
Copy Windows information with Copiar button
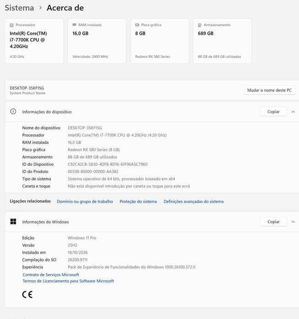[273, 222]
